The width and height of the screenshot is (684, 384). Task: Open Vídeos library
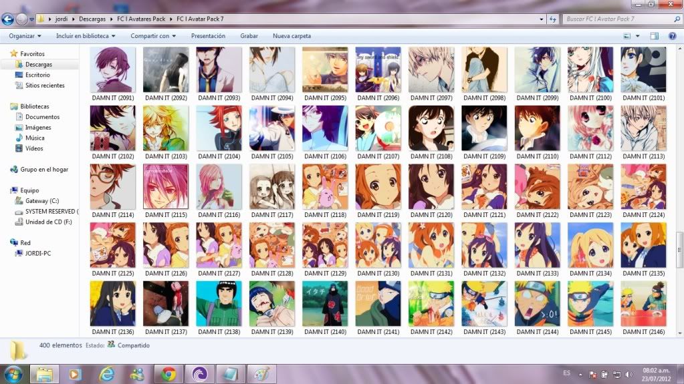[x=34, y=148]
